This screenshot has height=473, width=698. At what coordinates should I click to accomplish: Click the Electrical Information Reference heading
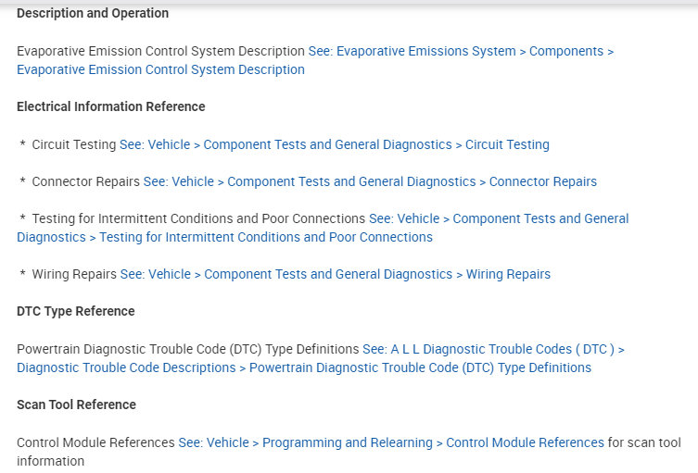(x=111, y=107)
